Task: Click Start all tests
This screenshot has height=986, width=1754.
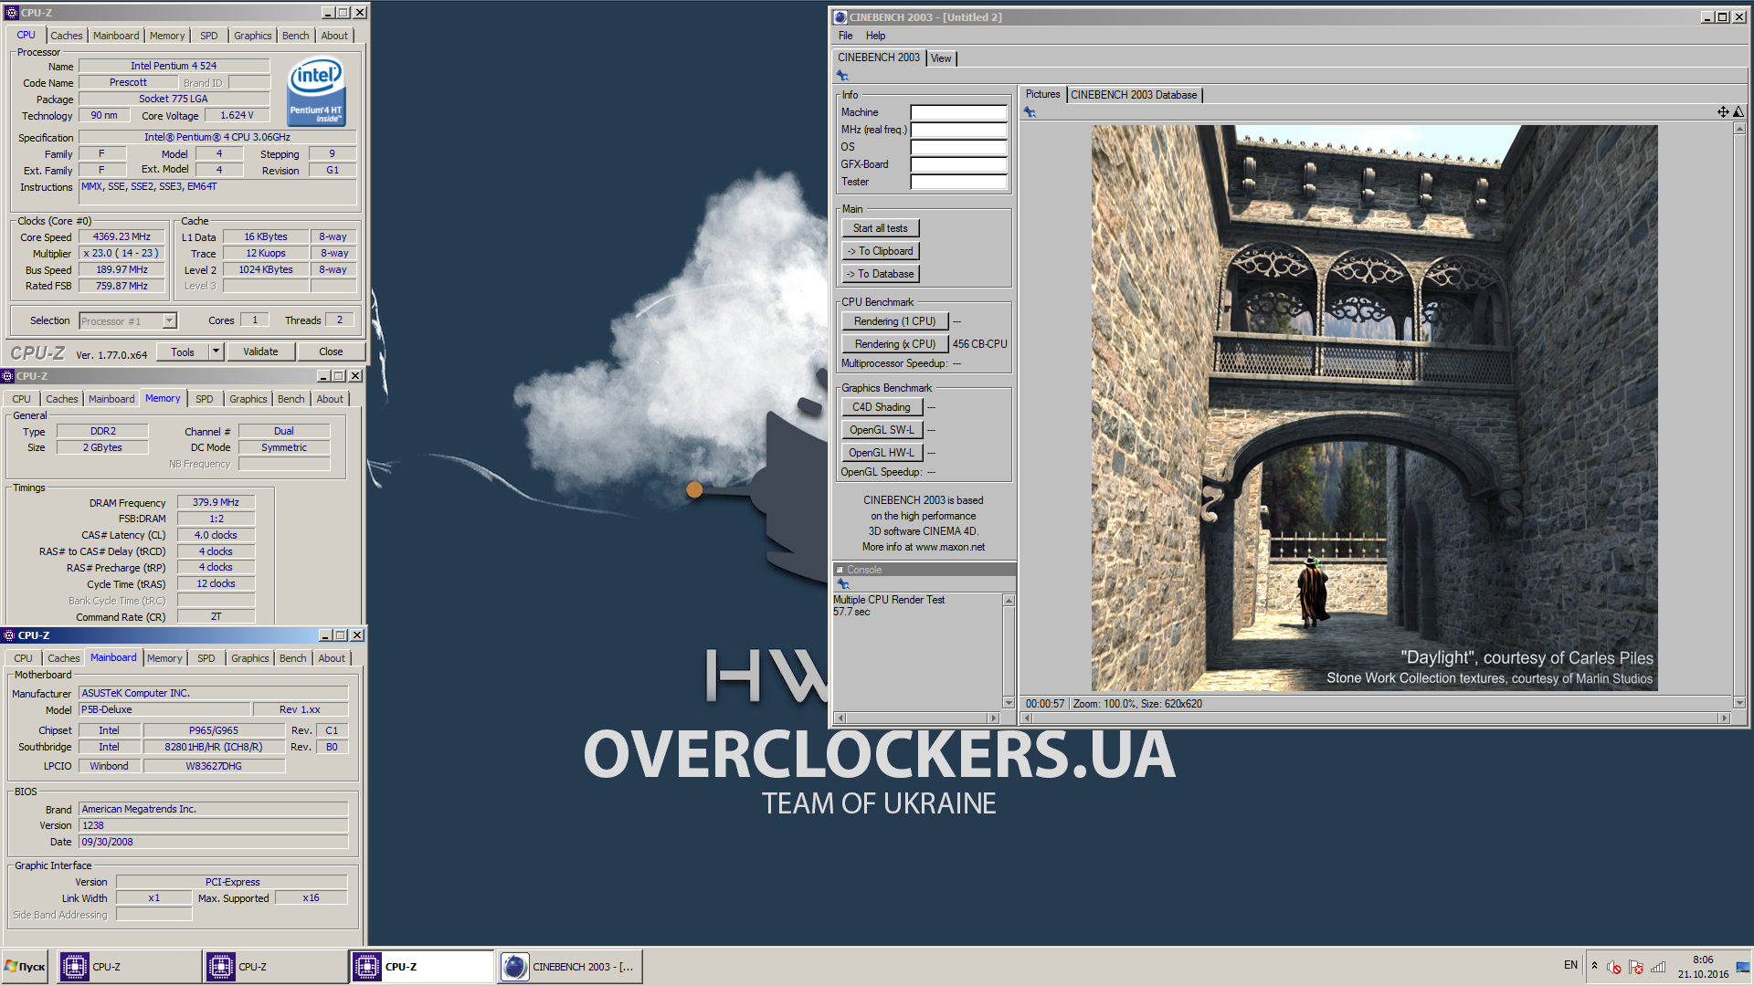Action: click(x=881, y=228)
